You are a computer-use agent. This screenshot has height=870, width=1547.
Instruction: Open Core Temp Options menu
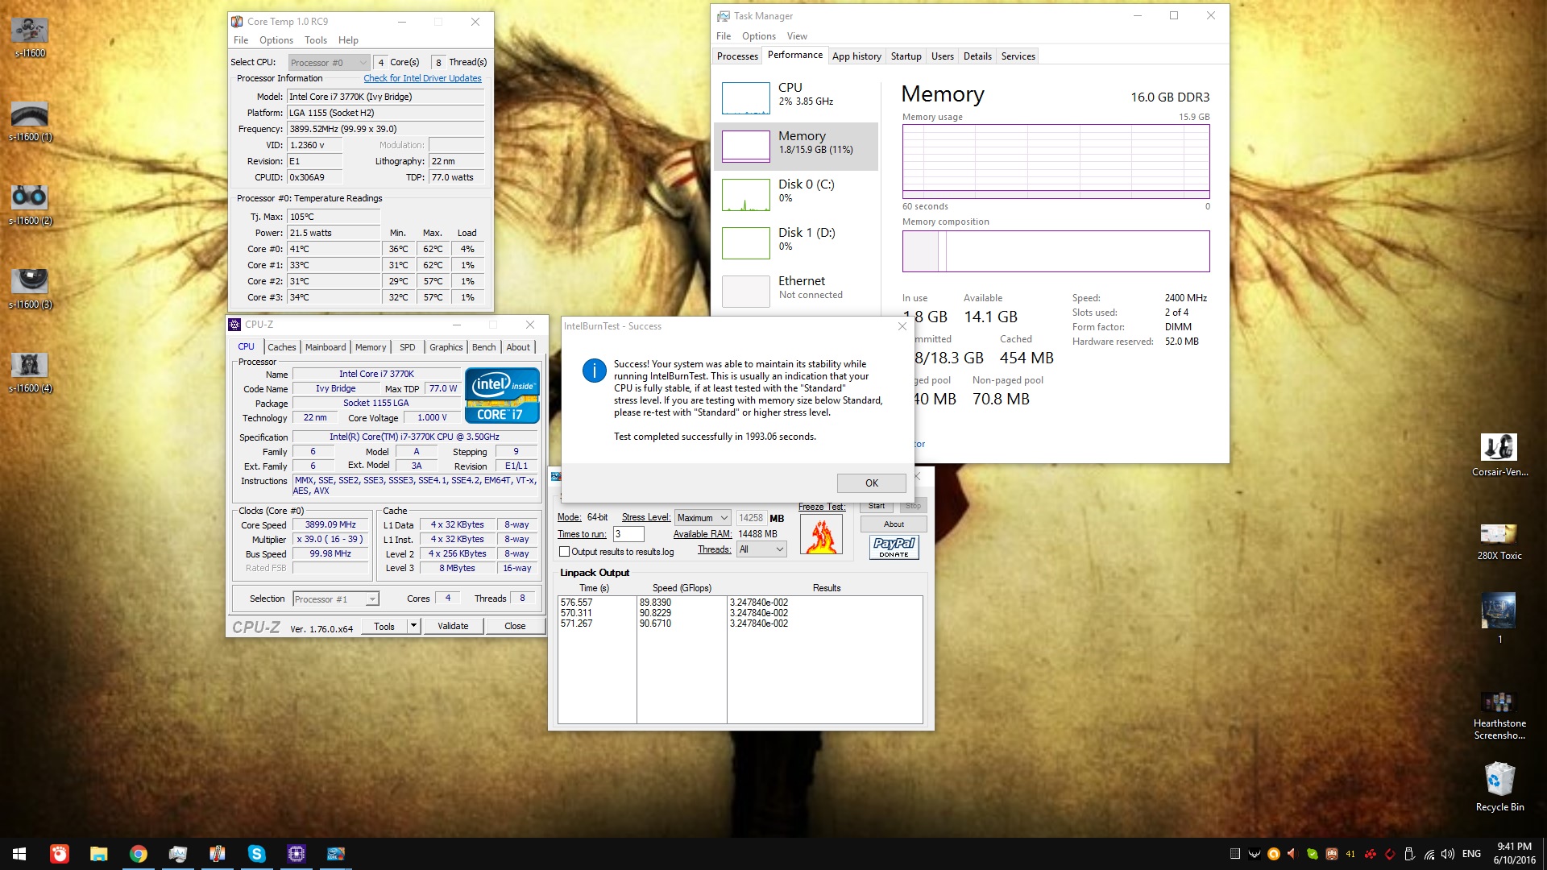point(276,40)
